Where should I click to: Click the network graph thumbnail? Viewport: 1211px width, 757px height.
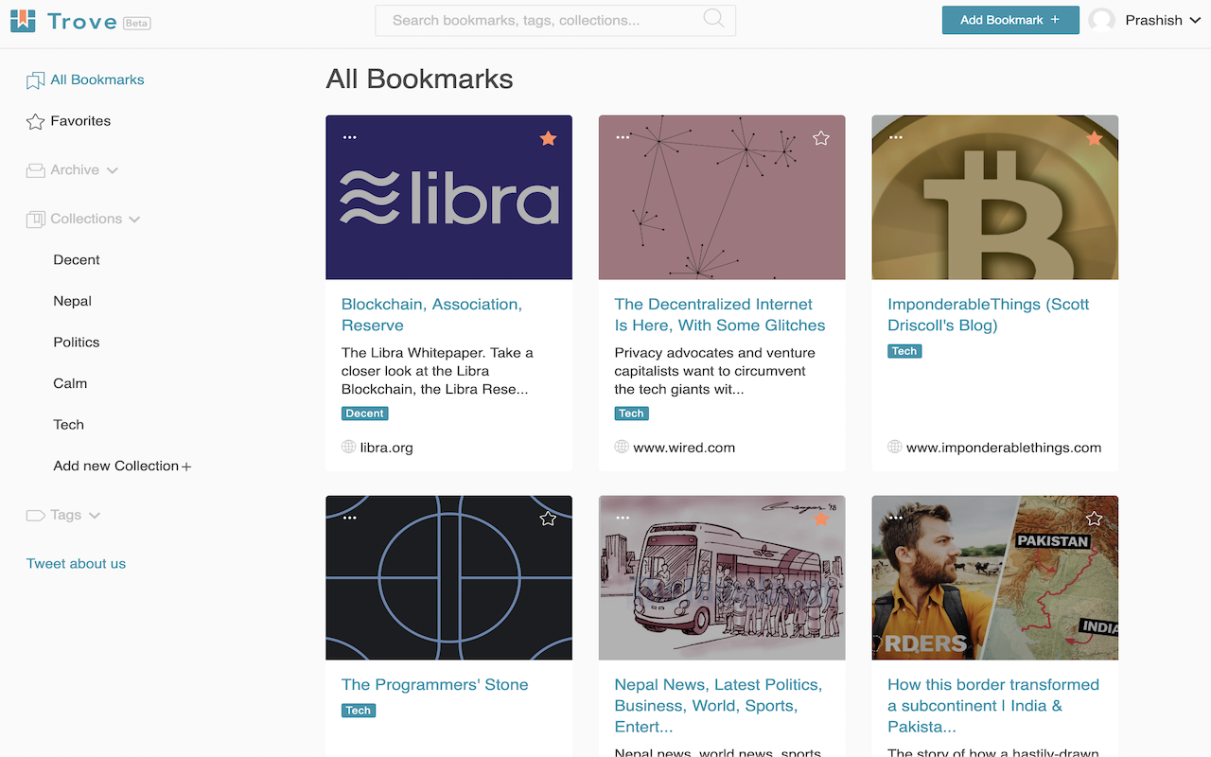click(x=722, y=197)
